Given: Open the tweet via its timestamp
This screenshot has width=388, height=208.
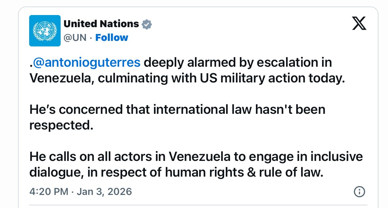Looking at the screenshot, I should 81,192.
